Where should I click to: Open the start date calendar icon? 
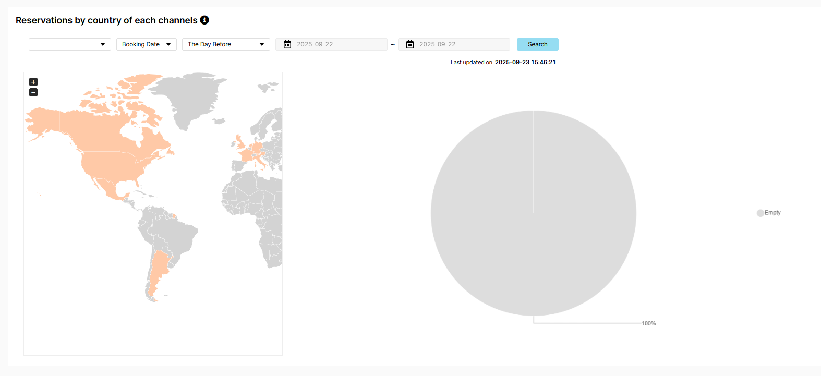[x=287, y=44]
